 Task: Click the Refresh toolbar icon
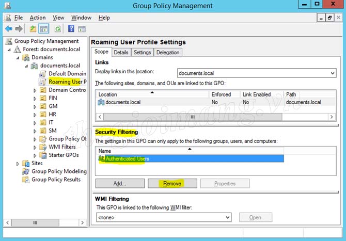(x=58, y=29)
